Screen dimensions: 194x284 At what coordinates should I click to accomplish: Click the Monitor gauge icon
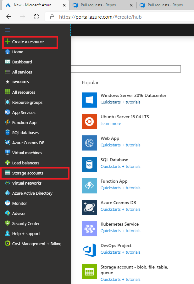click(x=8, y=203)
